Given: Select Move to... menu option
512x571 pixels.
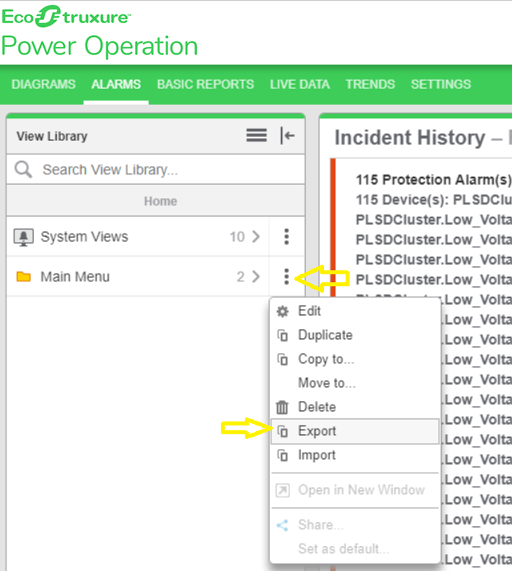Looking at the screenshot, I should point(326,383).
